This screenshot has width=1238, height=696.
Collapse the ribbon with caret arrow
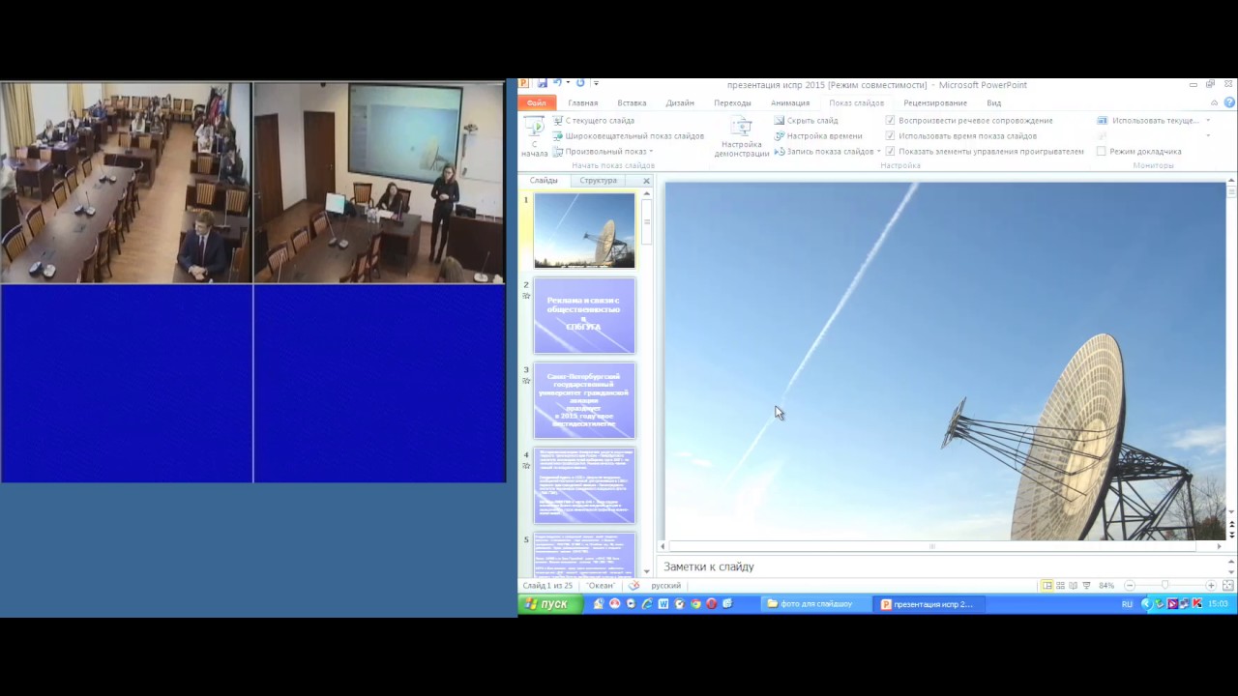[x=1215, y=102]
